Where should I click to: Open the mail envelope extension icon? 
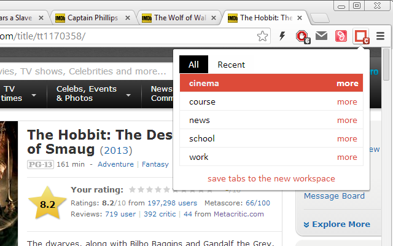click(x=321, y=36)
